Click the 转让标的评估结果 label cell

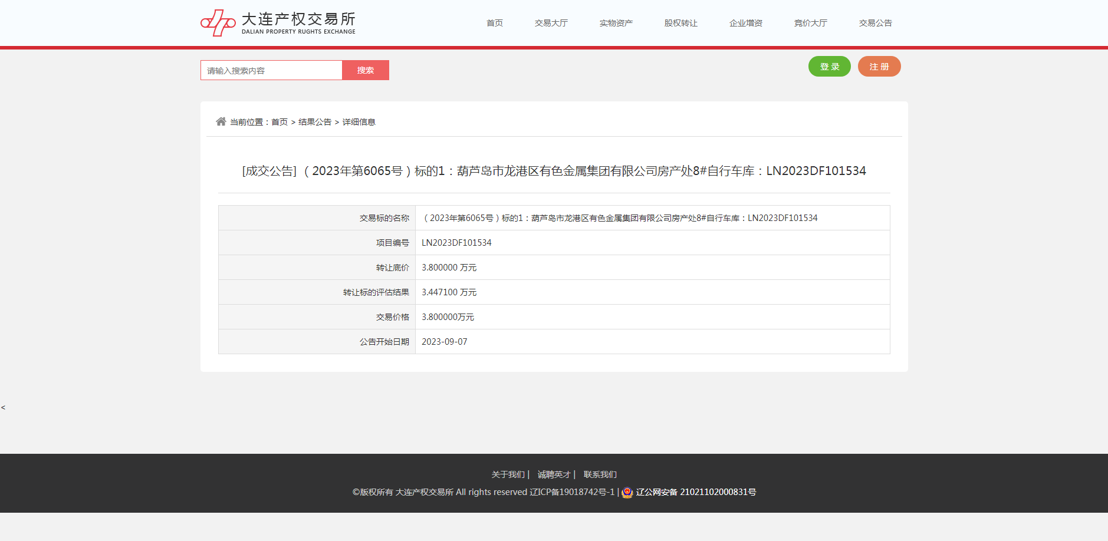(x=317, y=292)
